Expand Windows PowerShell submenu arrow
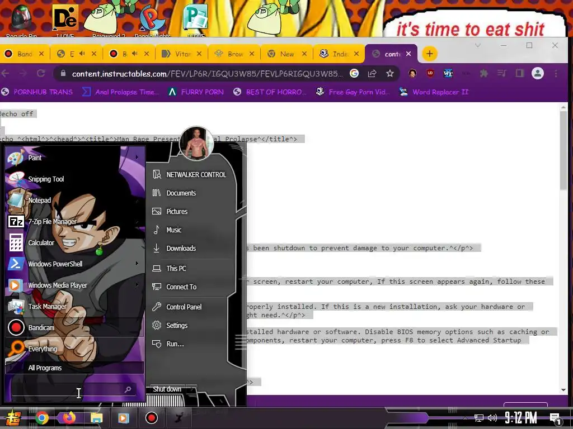 pos(137,263)
